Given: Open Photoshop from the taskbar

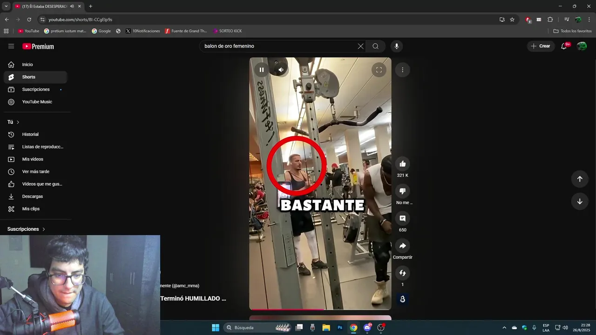Looking at the screenshot, I should pos(340,328).
